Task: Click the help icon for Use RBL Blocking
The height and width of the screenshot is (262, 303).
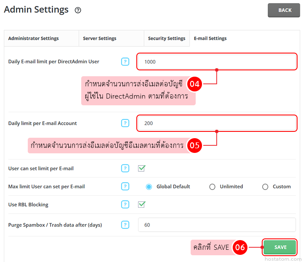Action: point(125,204)
